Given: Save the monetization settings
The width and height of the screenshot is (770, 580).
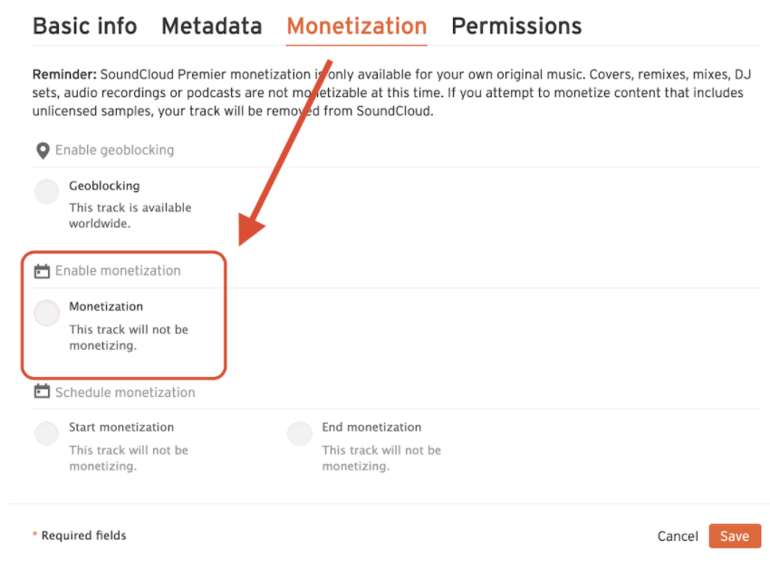Looking at the screenshot, I should point(735,536).
